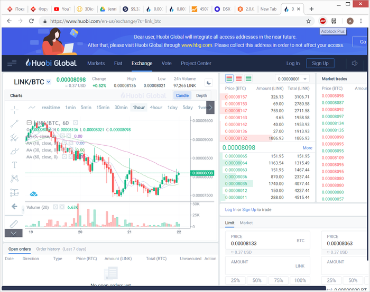Collapse the LINK/BTC chart legend
The image size is (370, 292).
tap(29, 122)
